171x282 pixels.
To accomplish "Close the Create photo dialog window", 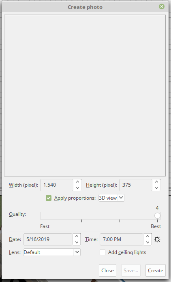I will (162, 6).
